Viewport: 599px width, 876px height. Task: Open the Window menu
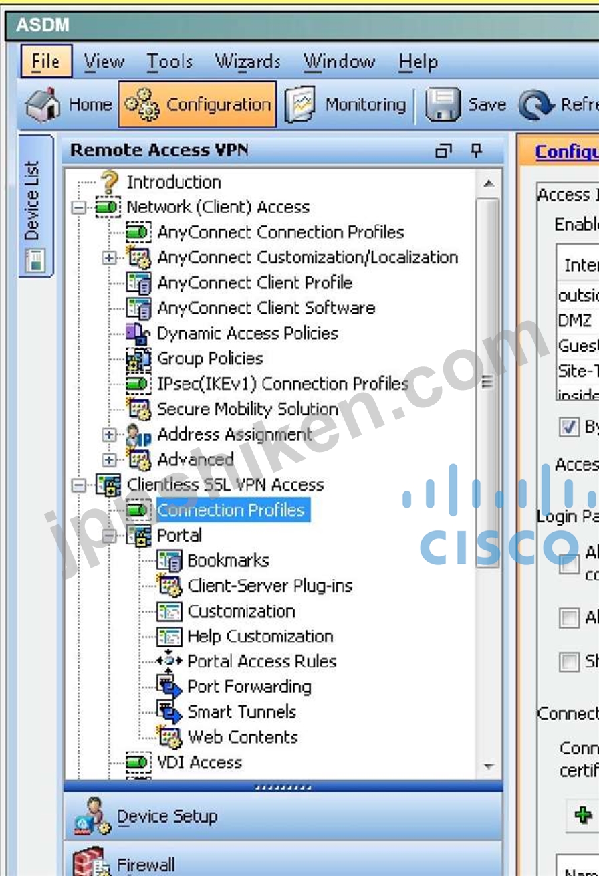(x=340, y=62)
